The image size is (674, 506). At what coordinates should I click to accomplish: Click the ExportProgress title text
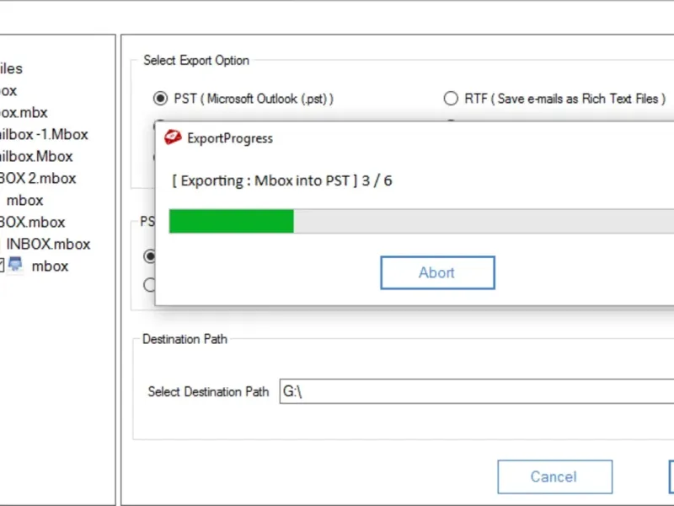tap(229, 138)
